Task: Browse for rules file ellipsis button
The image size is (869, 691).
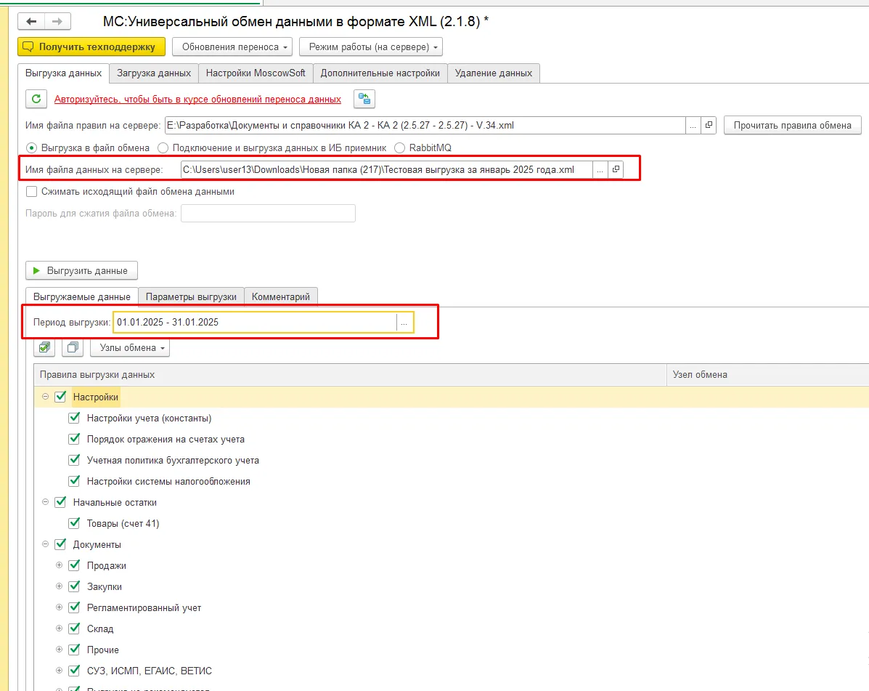Action: pos(693,125)
